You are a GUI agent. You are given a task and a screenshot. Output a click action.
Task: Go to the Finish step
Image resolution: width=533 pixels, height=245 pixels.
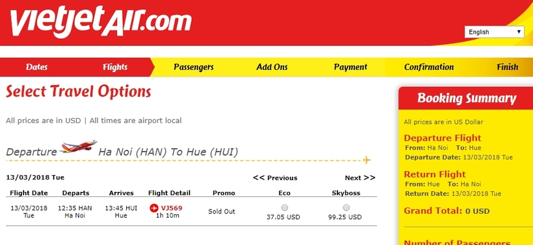(508, 67)
